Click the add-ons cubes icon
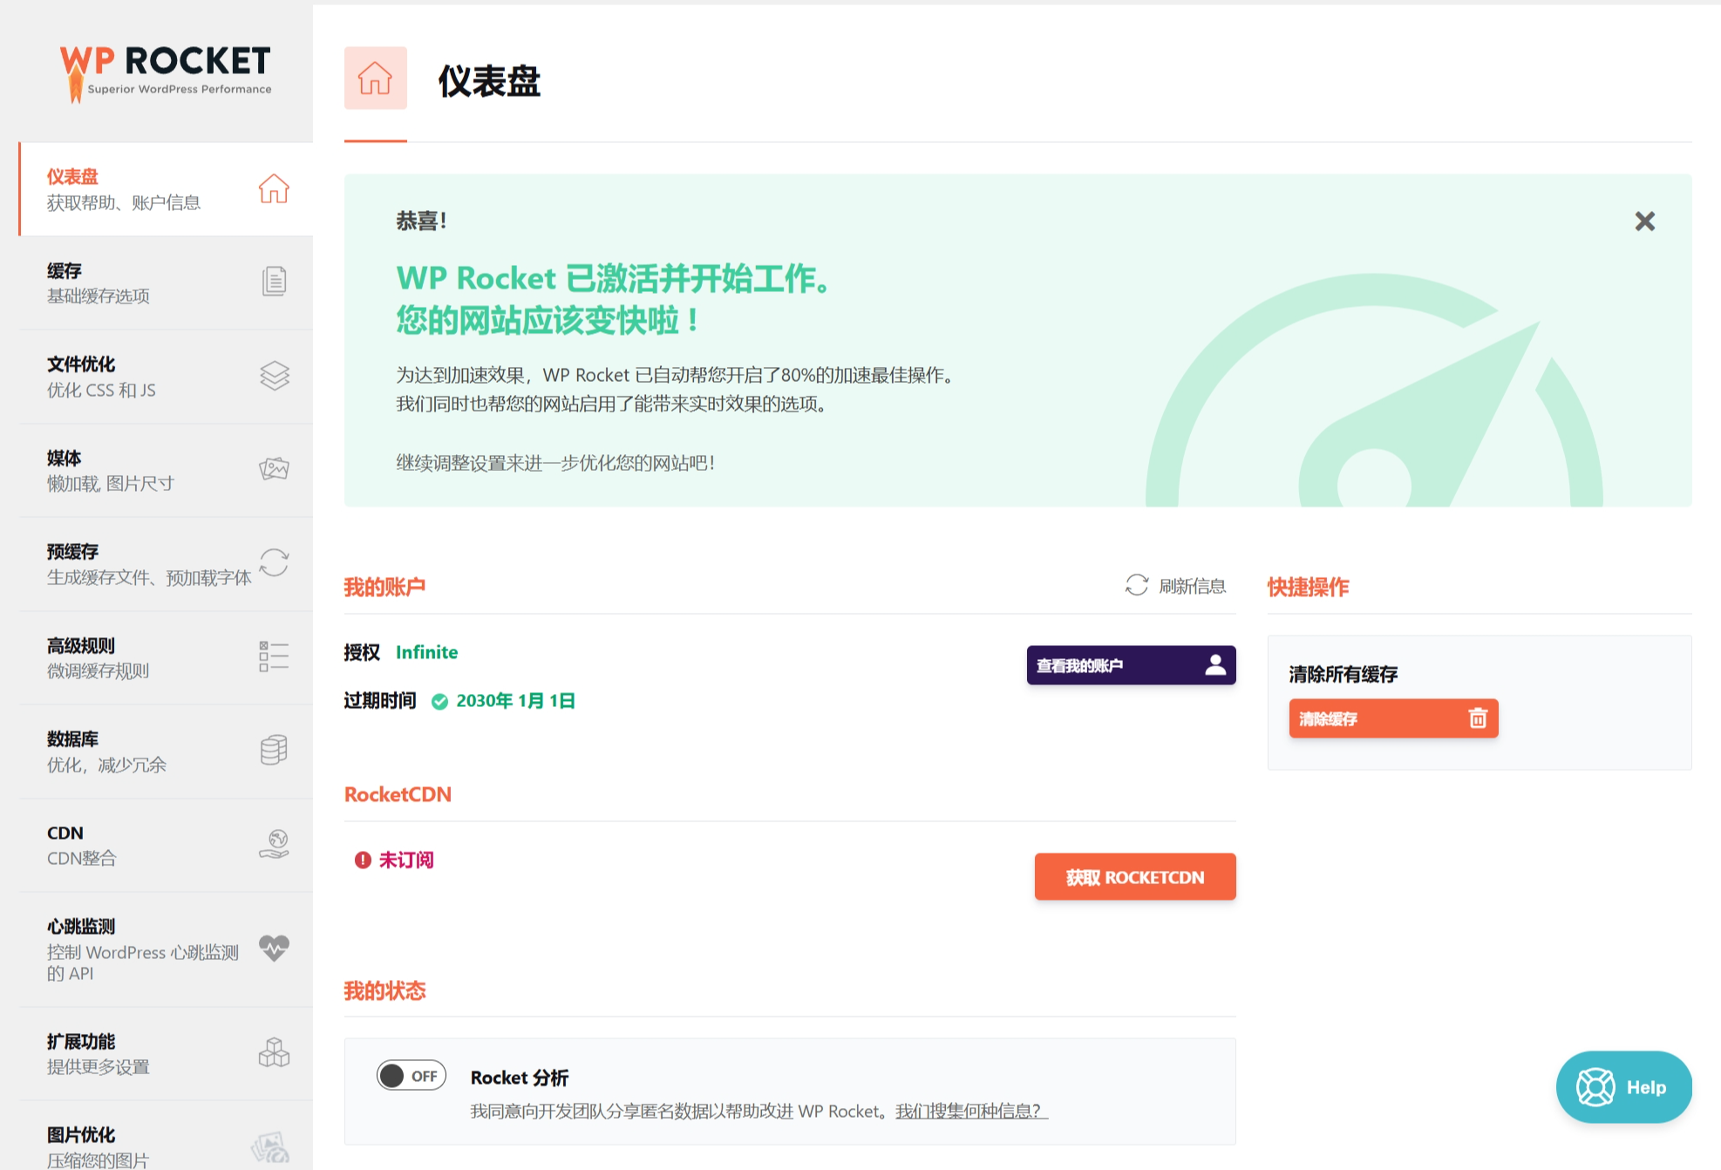The image size is (1721, 1170). (x=274, y=1052)
